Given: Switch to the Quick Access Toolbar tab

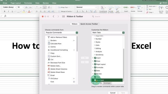Looking at the screenshot, I should pos(89,24).
